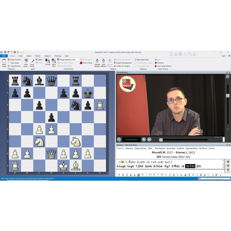Undo the last move via ribbon
The image size is (231, 231).
(x=39, y=60)
